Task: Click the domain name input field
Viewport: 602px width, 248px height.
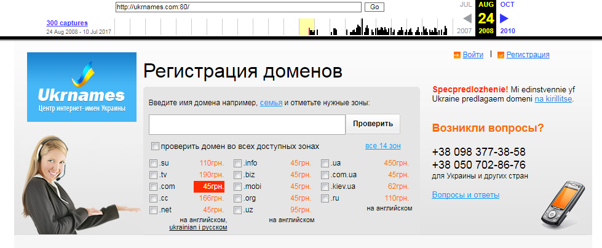Action: click(247, 124)
